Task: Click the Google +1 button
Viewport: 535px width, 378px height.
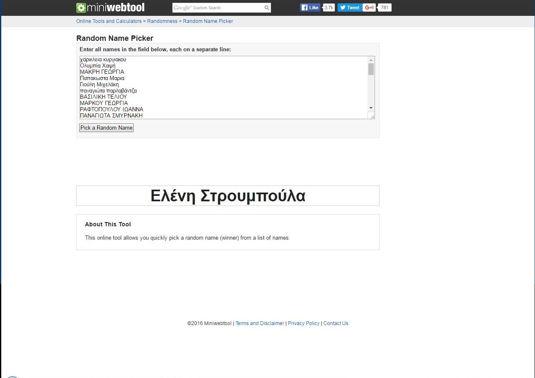Action: 369,8
